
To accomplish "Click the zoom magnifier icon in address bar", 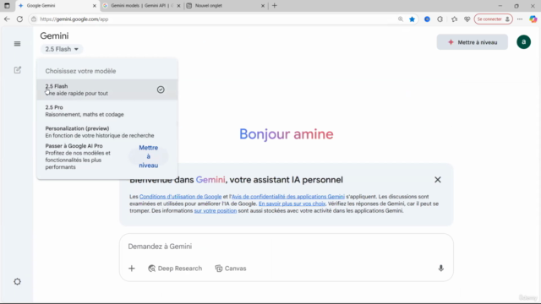I will [x=400, y=19].
